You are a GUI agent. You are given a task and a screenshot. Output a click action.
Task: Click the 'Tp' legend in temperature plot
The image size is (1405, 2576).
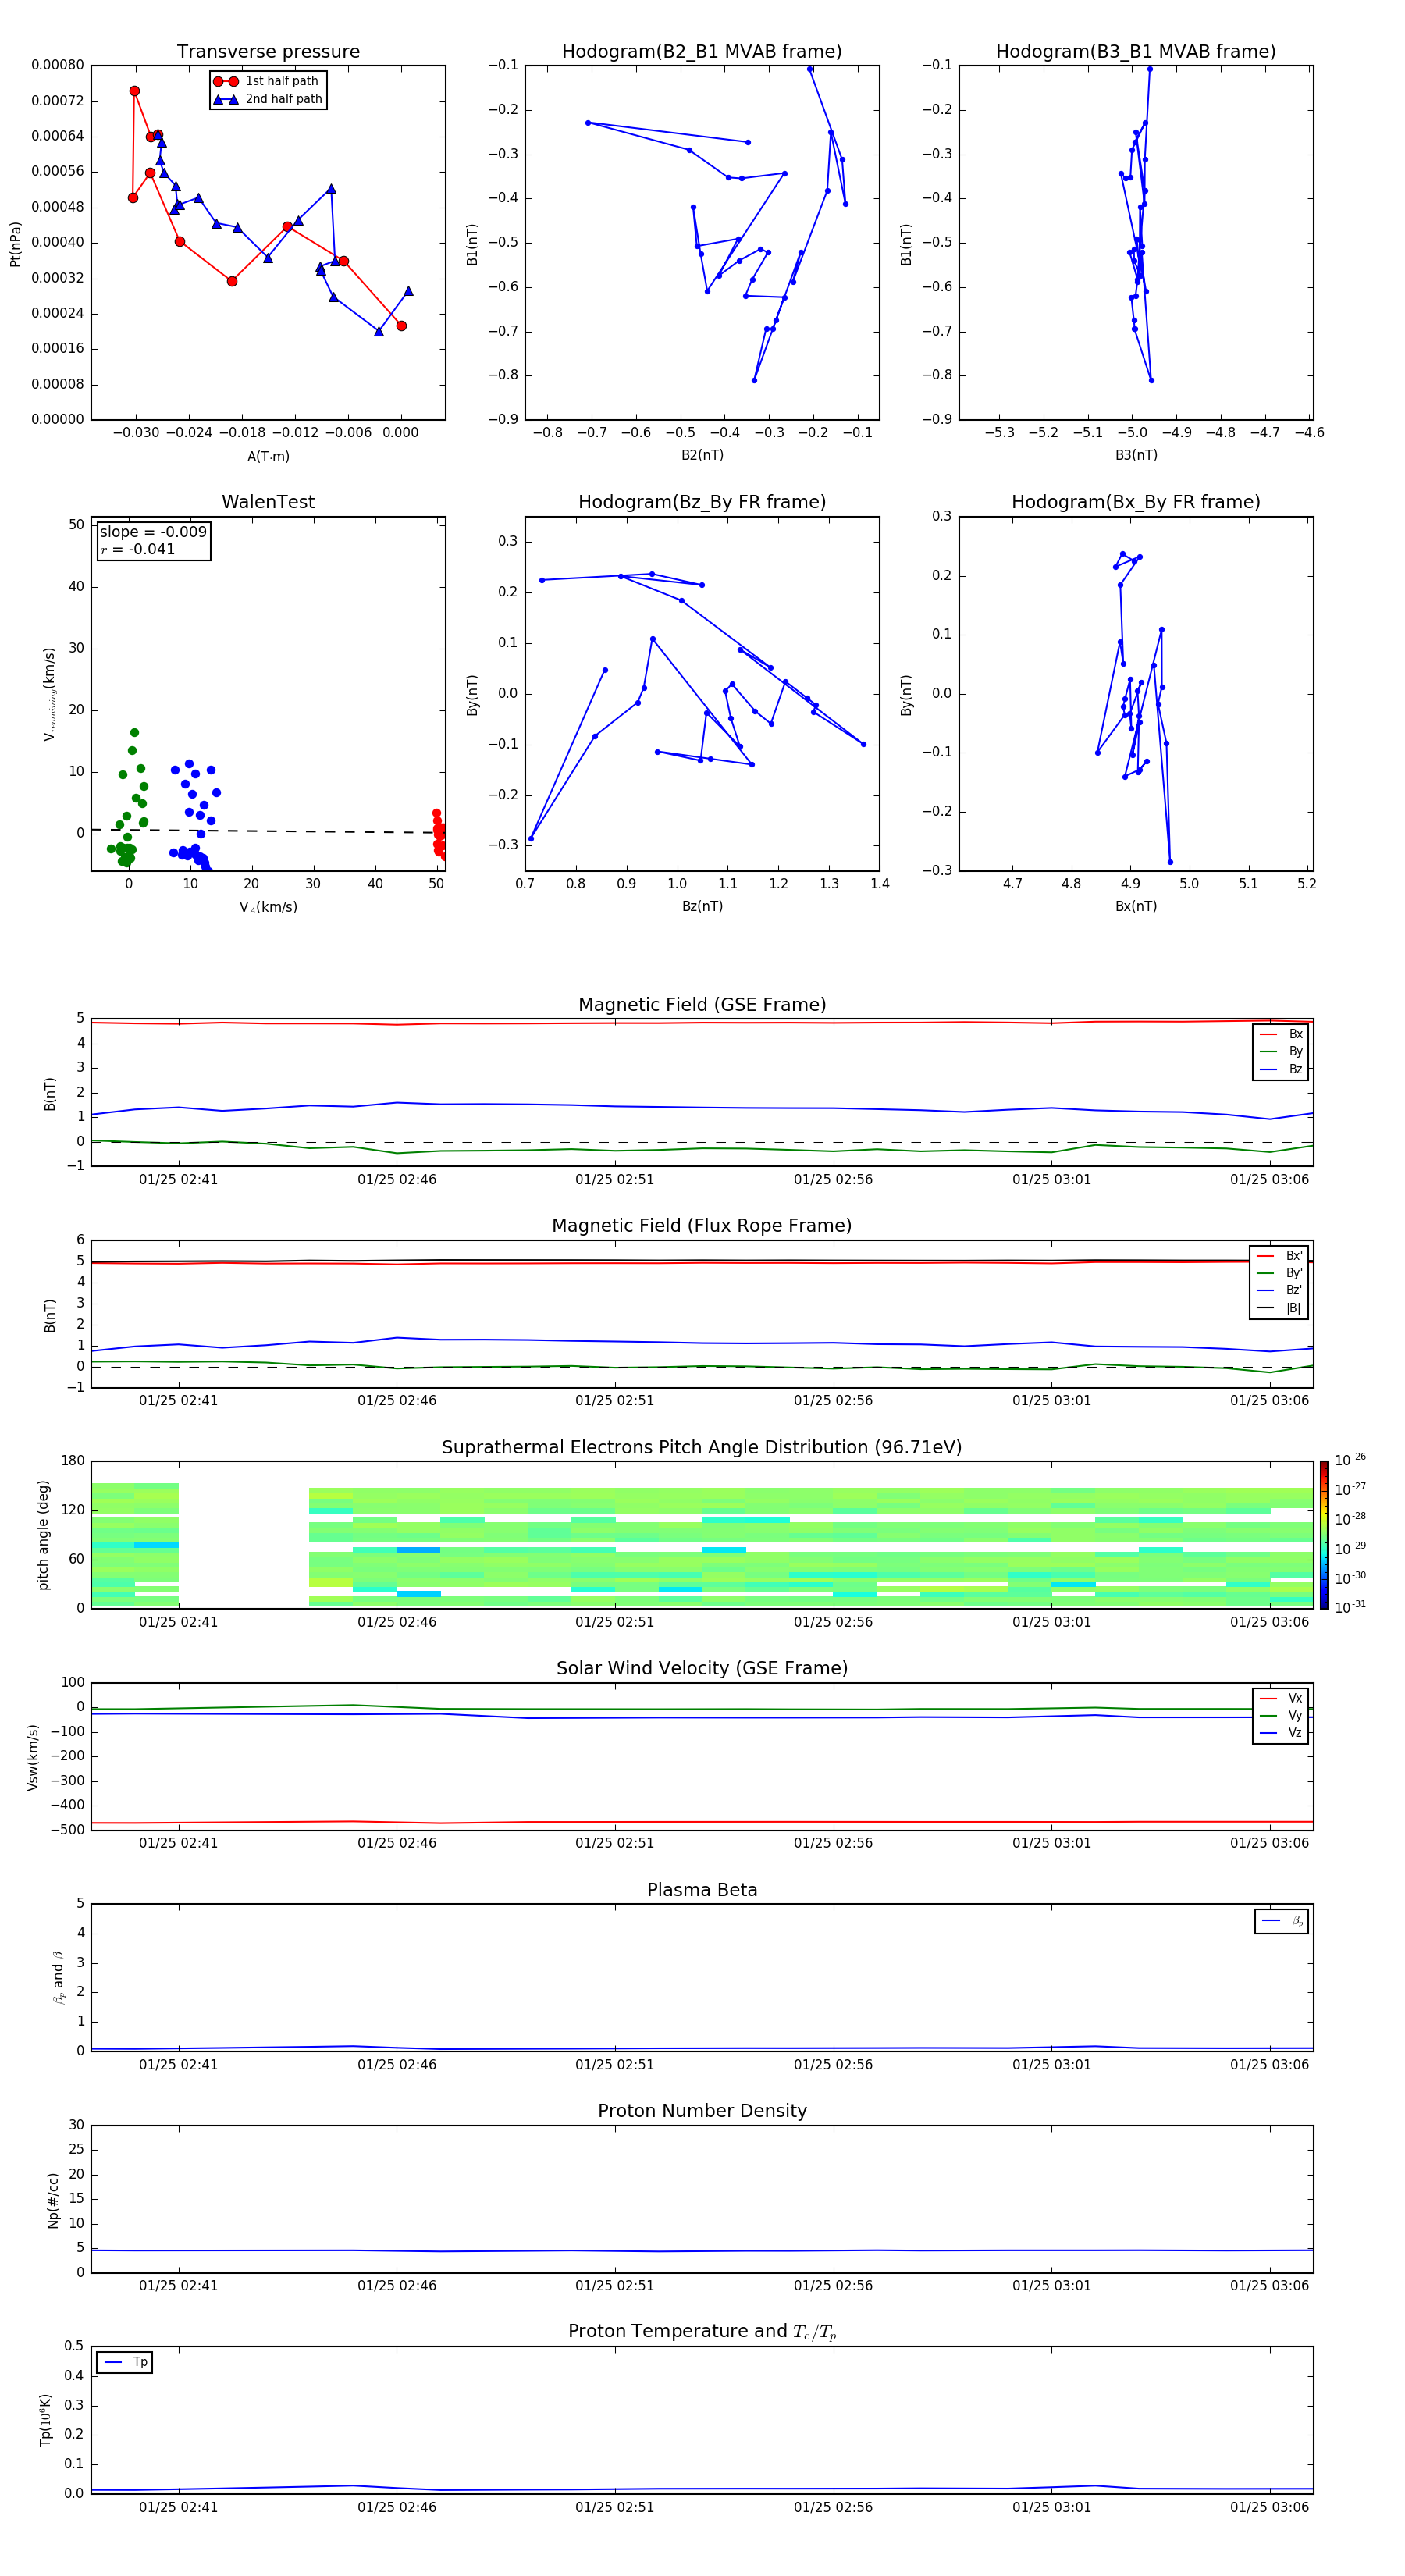(125, 2362)
